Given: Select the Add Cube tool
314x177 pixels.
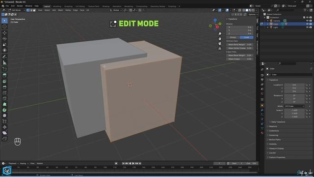Looking at the screenshot, I should click(x=4, y=69).
